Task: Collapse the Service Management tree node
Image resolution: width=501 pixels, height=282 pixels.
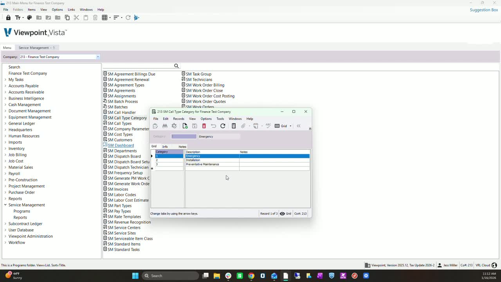Action: click(5, 205)
